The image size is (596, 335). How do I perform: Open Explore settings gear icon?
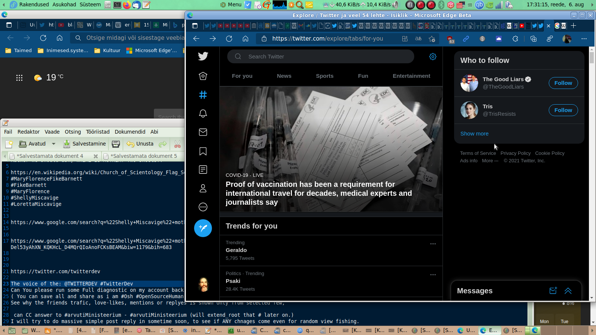[432, 57]
